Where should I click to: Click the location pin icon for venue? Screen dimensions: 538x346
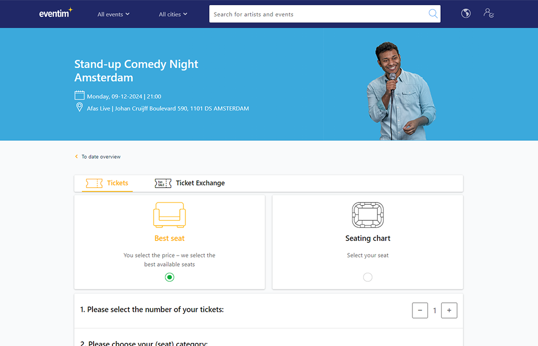[x=79, y=108]
